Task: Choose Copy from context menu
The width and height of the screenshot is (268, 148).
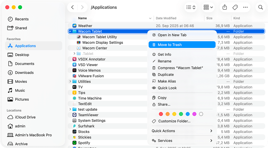Action: tap(182, 98)
